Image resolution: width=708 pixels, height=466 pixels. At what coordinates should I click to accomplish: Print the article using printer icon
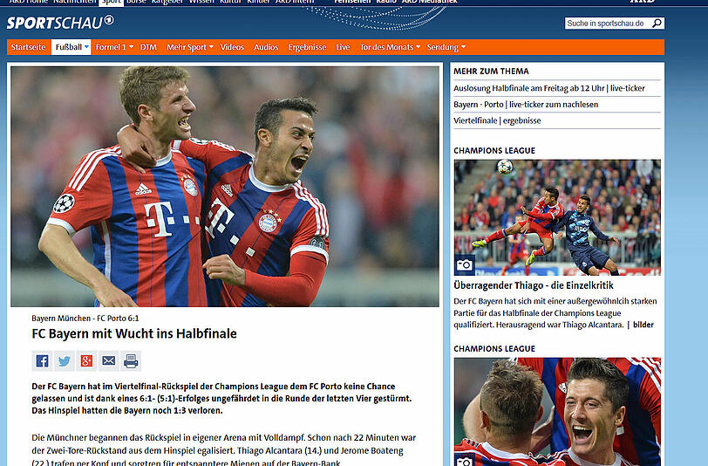131,360
